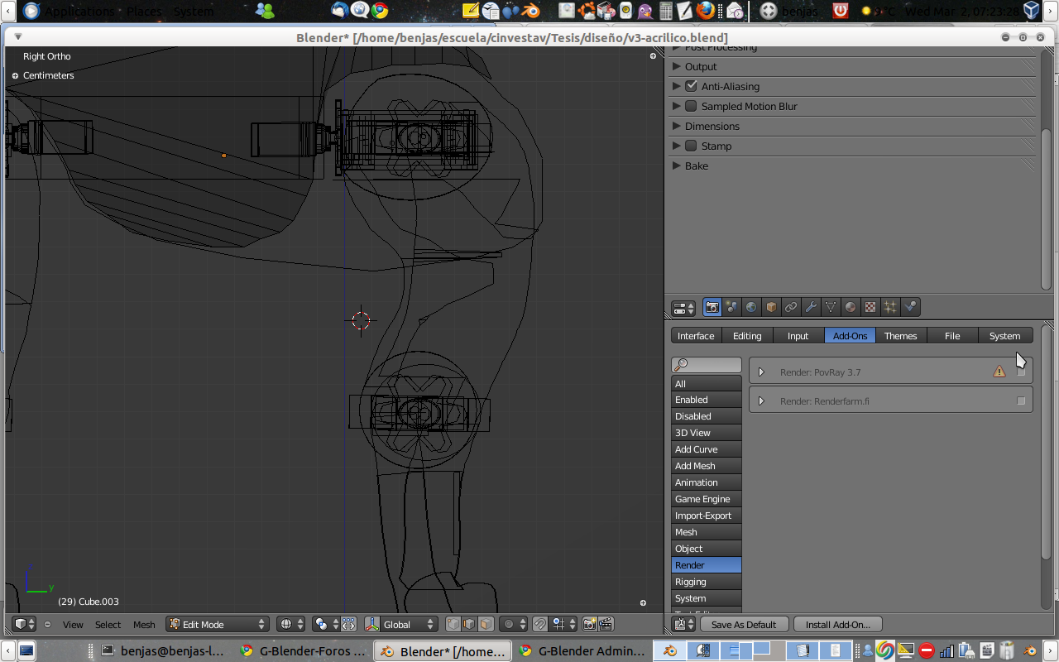The width and height of the screenshot is (1059, 662).
Task: Click the Save As Default button
Action: (x=743, y=624)
